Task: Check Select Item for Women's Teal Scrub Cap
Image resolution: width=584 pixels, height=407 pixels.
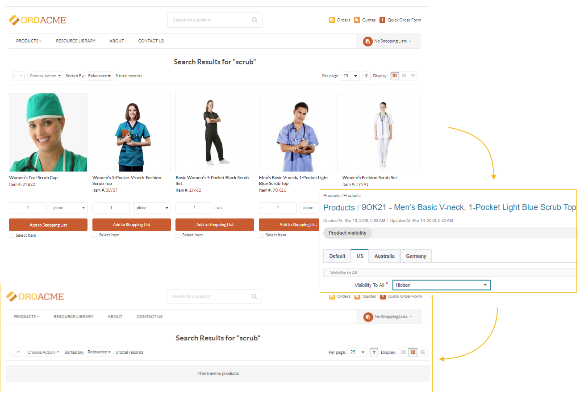Action: [12, 235]
